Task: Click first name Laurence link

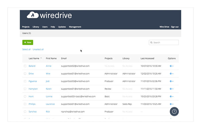Action: pos(50,104)
